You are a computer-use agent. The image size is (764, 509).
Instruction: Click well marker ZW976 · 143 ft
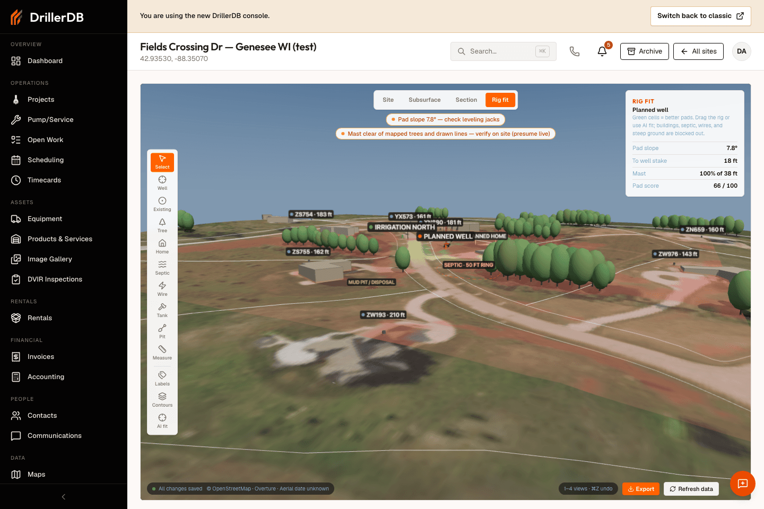675,254
